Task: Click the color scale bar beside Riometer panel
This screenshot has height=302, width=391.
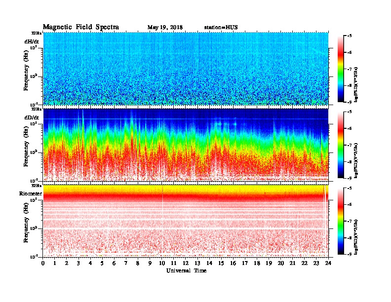Action: pos(341,221)
